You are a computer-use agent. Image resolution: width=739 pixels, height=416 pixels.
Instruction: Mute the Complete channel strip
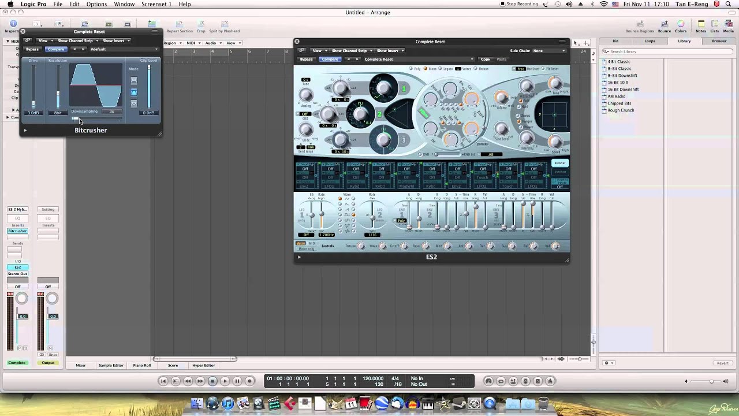coord(19,348)
